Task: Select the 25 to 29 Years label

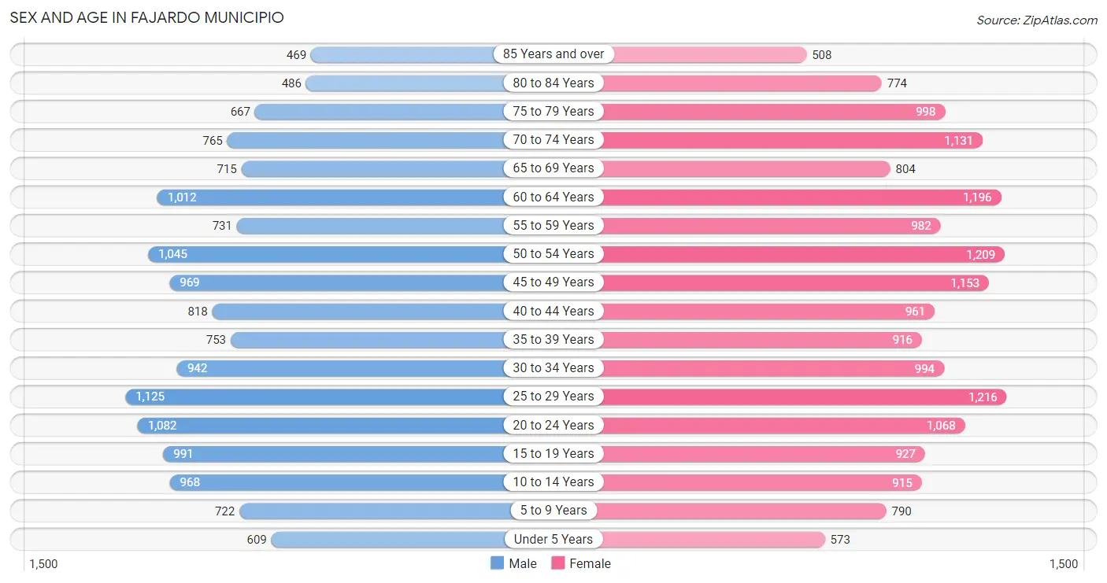Action: coord(553,397)
